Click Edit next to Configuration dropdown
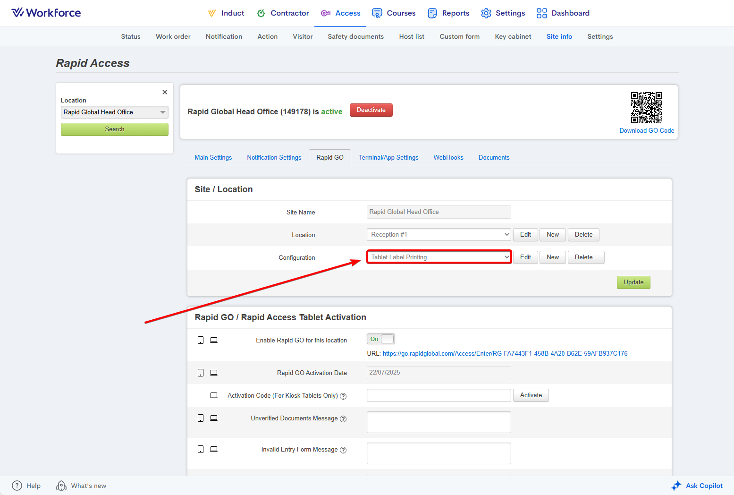734x495 pixels. click(x=525, y=257)
